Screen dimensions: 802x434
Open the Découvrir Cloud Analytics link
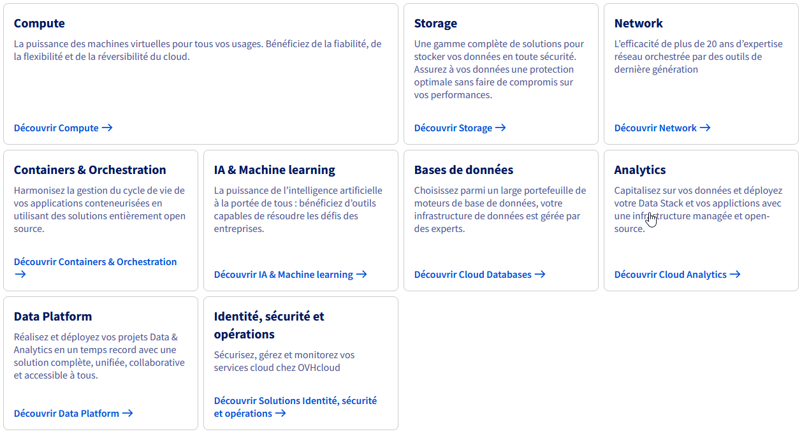coord(671,274)
